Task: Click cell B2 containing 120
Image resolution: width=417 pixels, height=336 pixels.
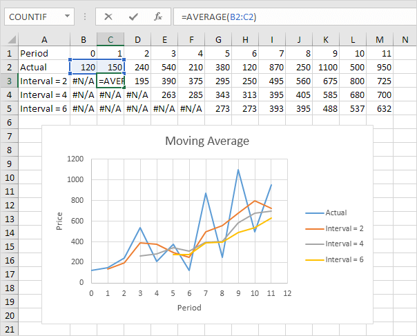Action: coord(83,67)
